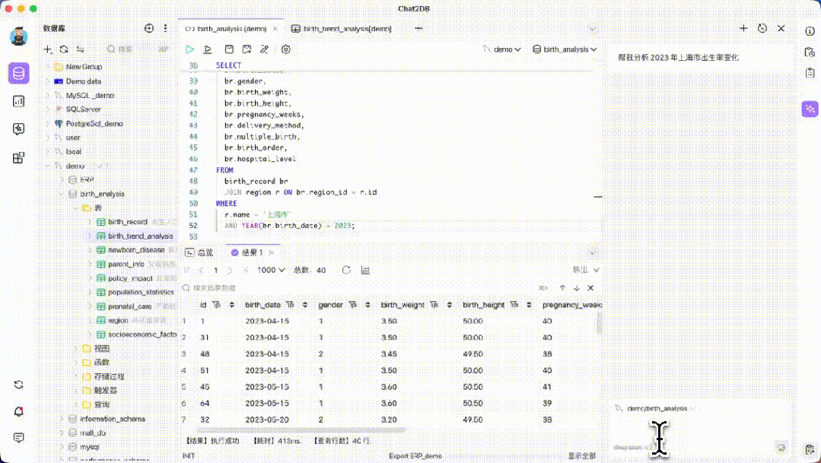
Task: Run the SQL query with the green play icon
Action: point(189,49)
